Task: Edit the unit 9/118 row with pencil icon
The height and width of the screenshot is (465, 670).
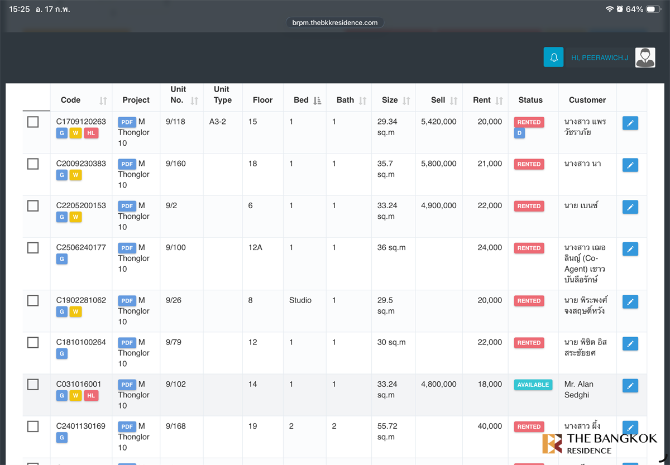Action: coord(630,123)
